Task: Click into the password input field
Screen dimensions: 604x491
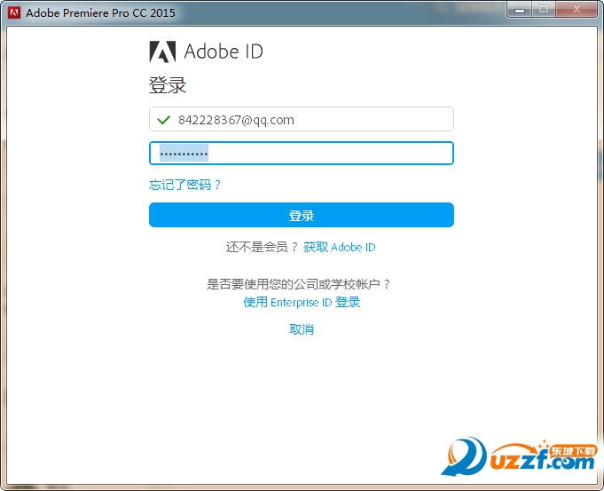Action: (x=302, y=153)
